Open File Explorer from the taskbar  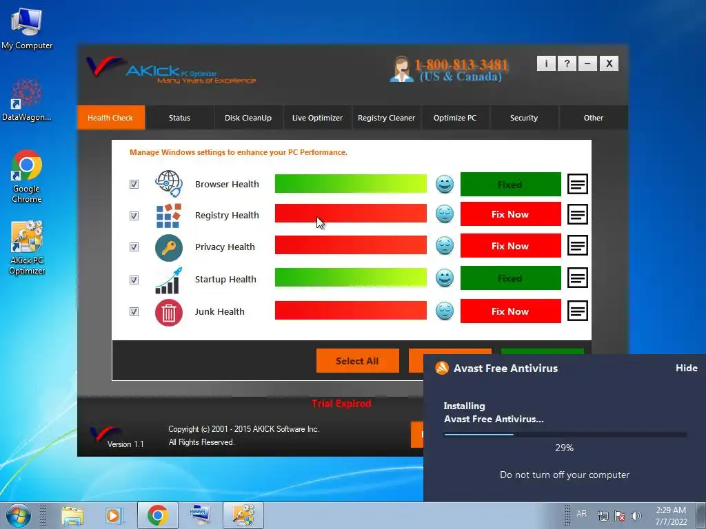click(72, 515)
